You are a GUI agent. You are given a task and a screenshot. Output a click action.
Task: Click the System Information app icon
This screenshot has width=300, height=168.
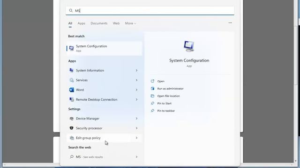pyautogui.click(x=71, y=70)
